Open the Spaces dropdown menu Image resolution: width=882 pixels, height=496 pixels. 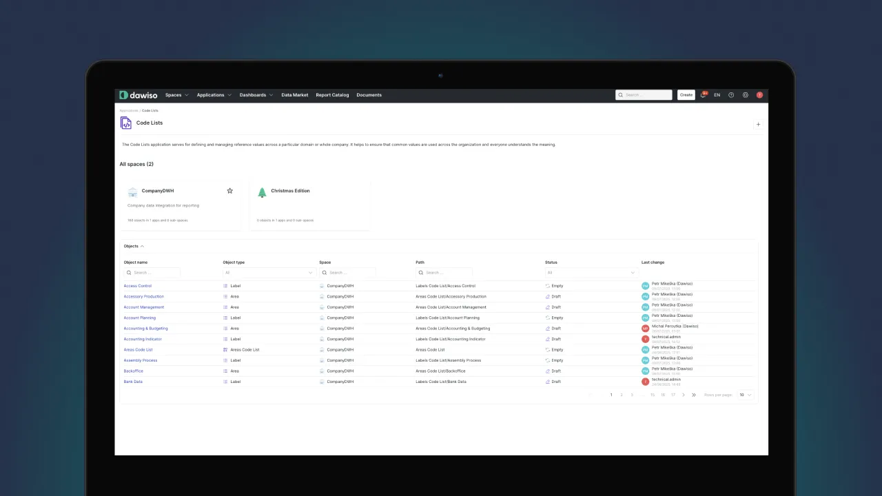pos(177,95)
